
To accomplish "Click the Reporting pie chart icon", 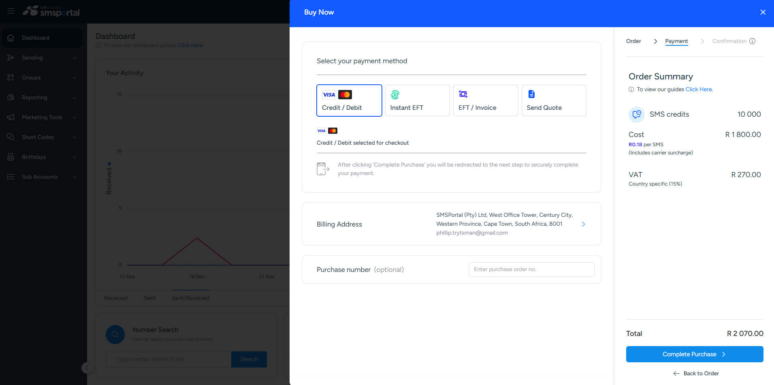I will click(x=11, y=97).
